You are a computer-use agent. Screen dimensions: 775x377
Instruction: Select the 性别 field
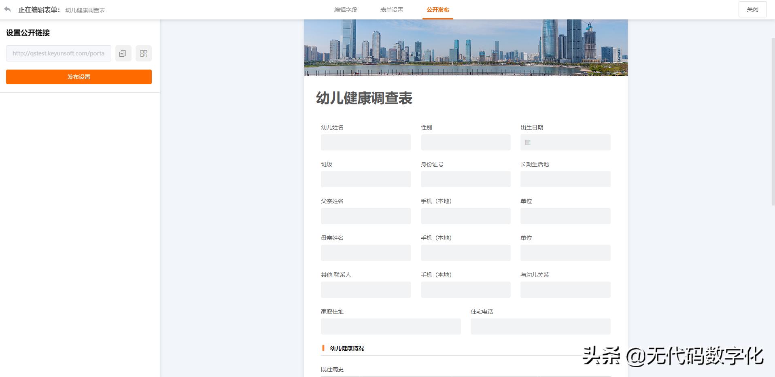(x=465, y=142)
